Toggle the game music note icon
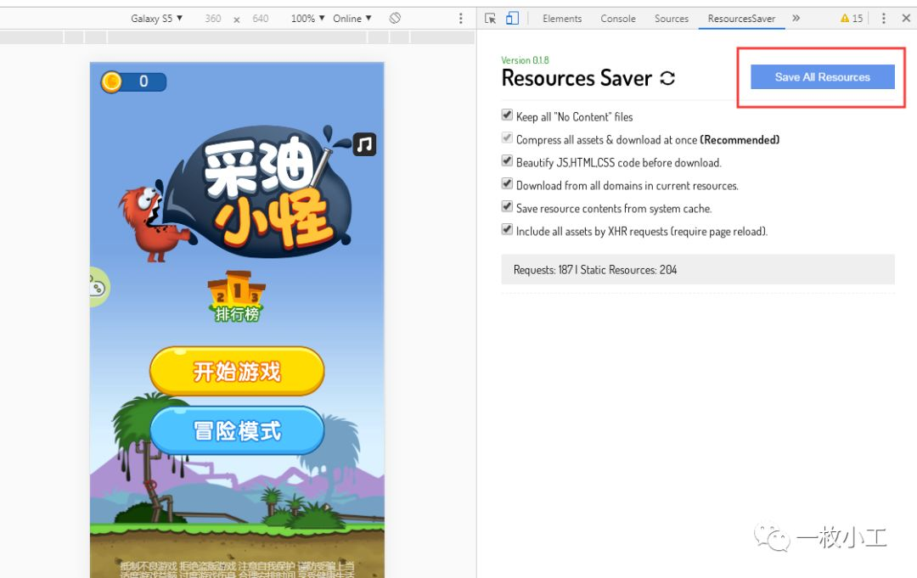Image resolution: width=917 pixels, height=578 pixels. point(364,144)
